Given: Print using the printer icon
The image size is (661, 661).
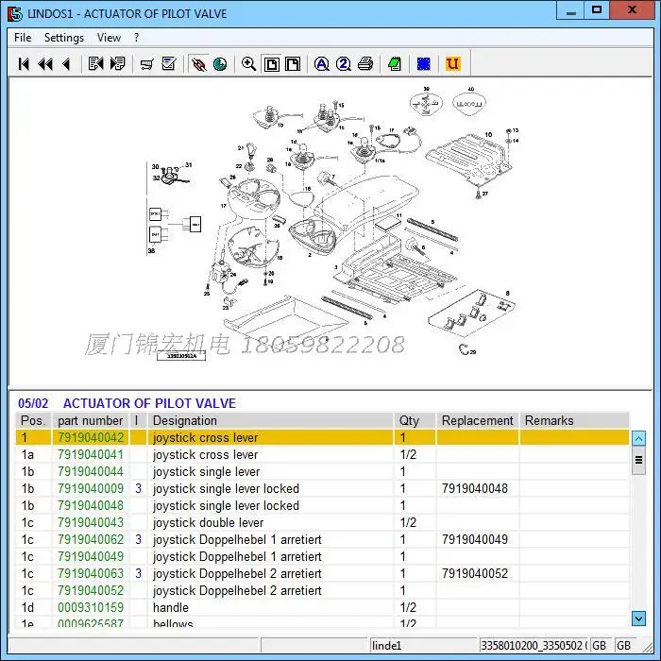Looking at the screenshot, I should (365, 64).
